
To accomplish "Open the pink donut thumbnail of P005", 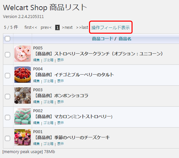I will pyautogui.click(x=23, y=54).
